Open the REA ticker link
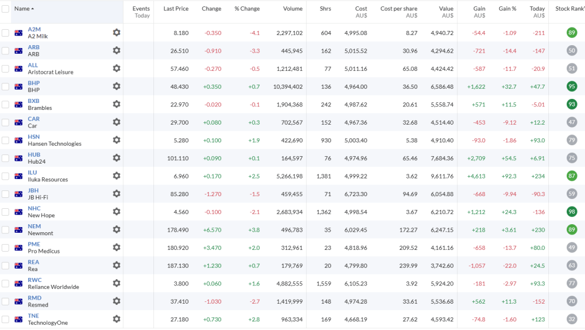Image resolution: width=585 pixels, height=330 pixels. tap(33, 262)
